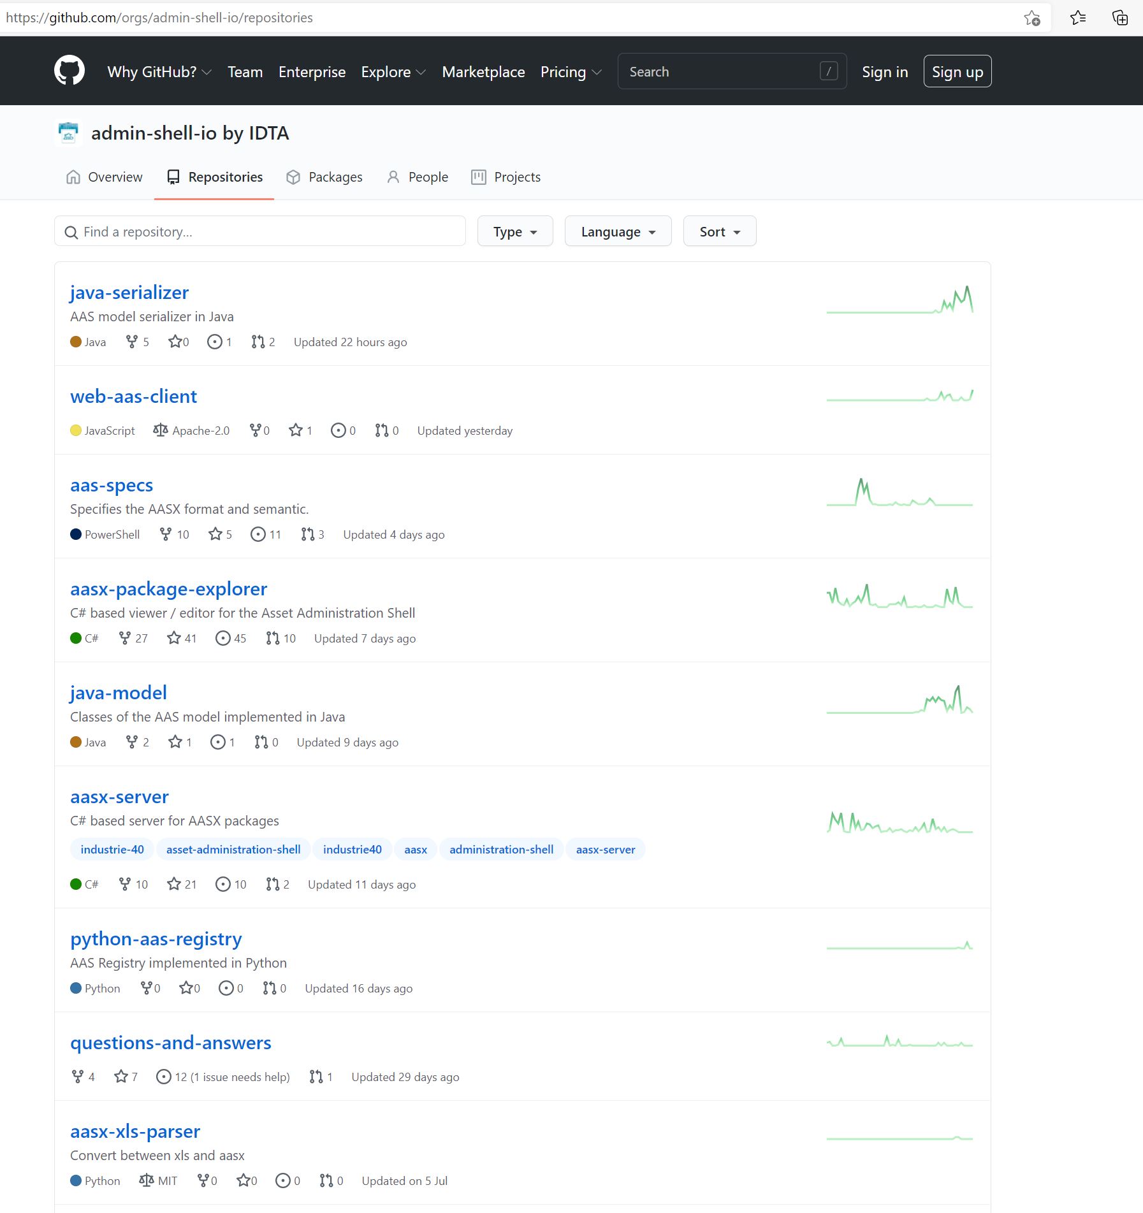Open java-serializer pull requests icon

pyautogui.click(x=258, y=342)
